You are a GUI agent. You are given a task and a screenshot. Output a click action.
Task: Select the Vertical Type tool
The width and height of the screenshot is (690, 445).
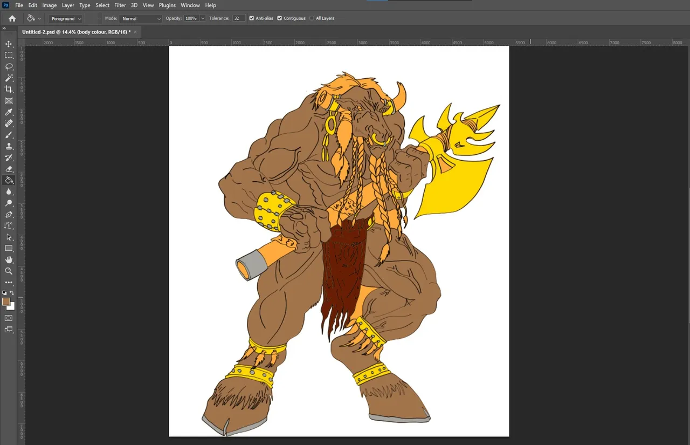point(9,225)
